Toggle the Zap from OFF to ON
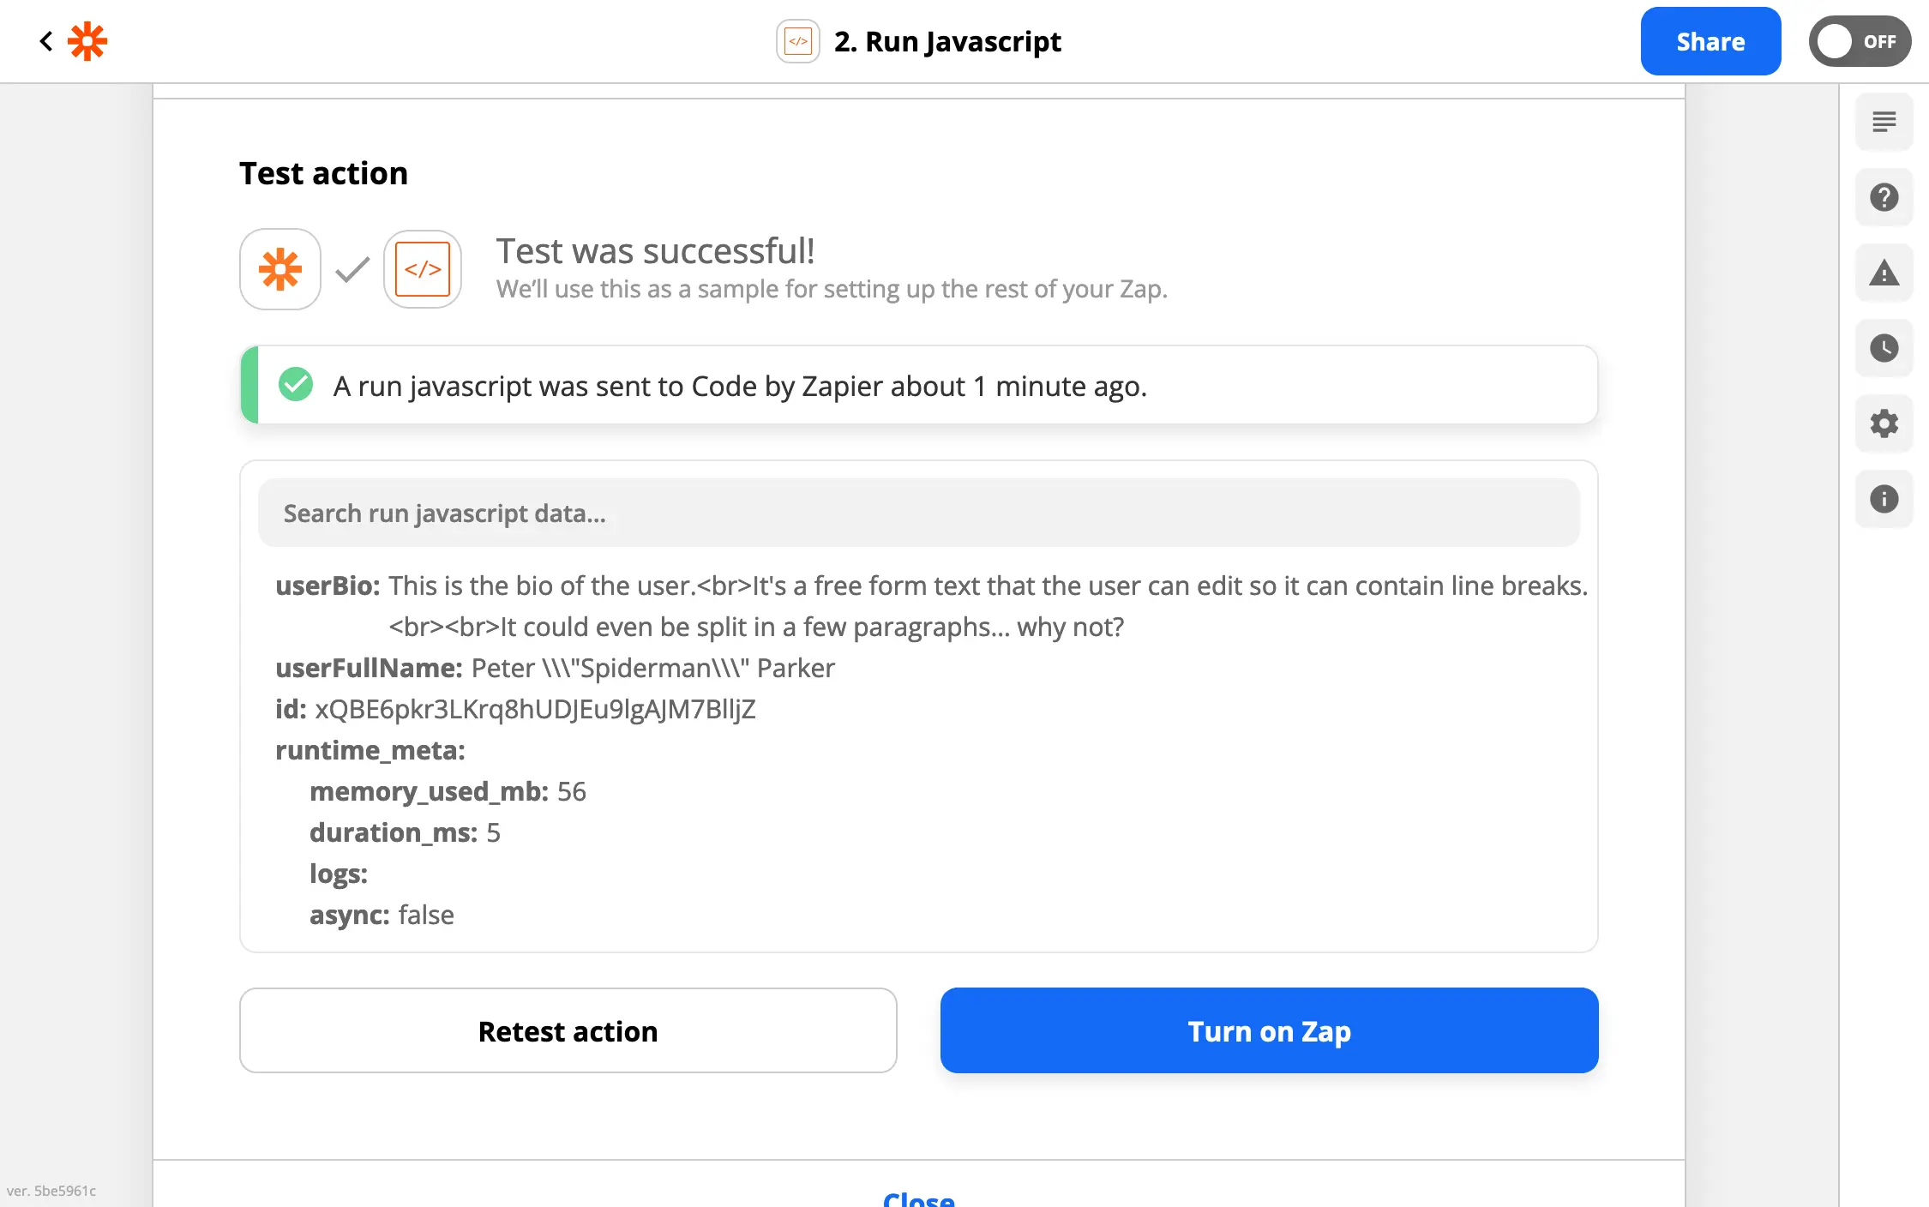Screen dimensions: 1929x1207 click(1859, 40)
